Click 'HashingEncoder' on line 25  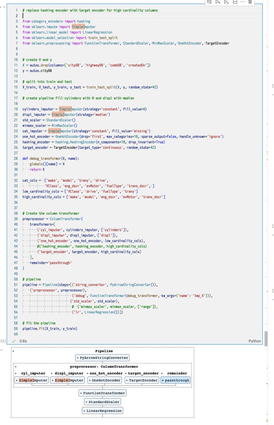click(86, 142)
